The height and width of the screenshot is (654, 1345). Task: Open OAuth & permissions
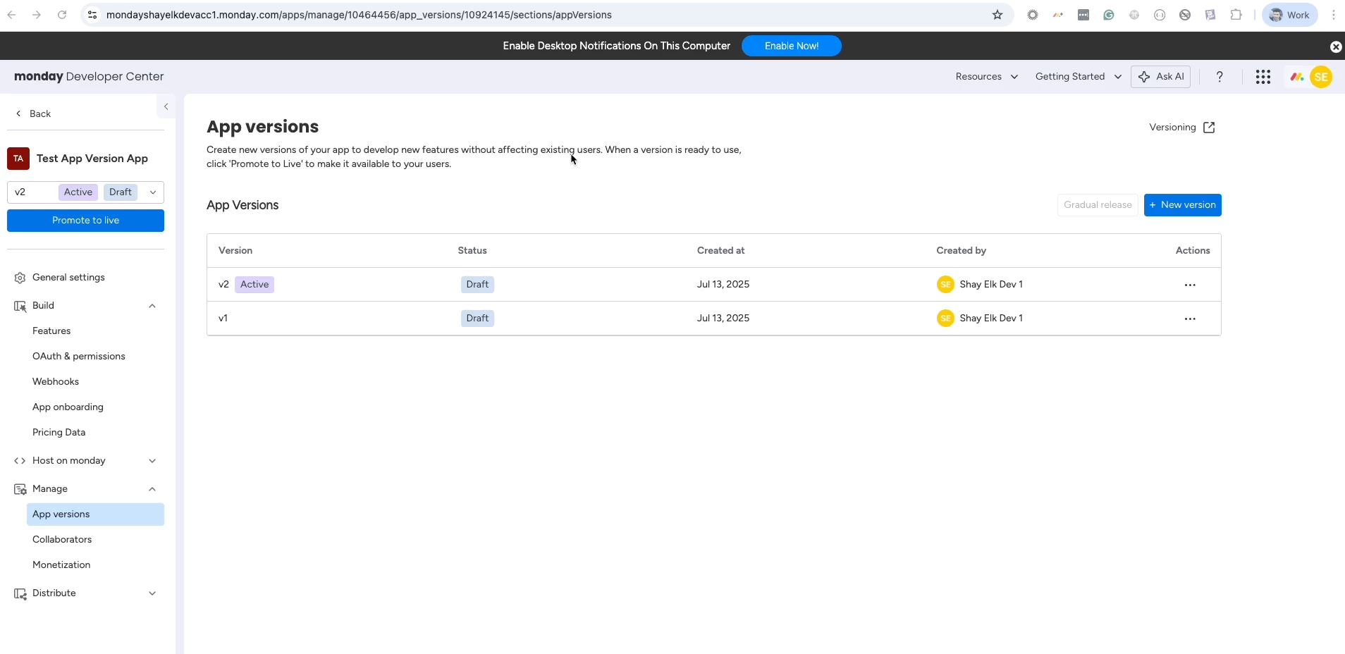[79, 357]
